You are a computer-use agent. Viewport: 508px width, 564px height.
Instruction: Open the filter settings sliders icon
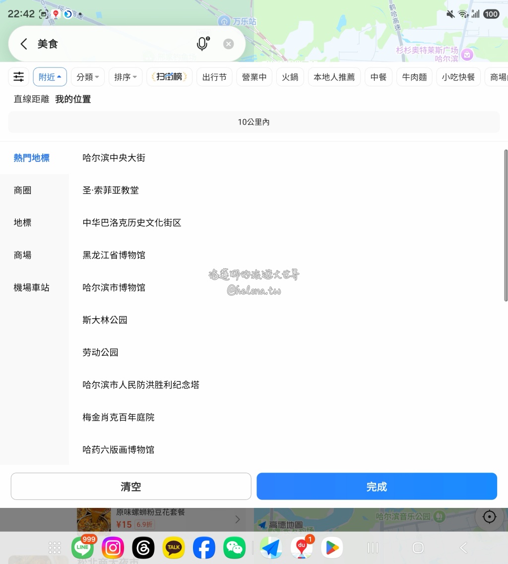[x=18, y=77]
